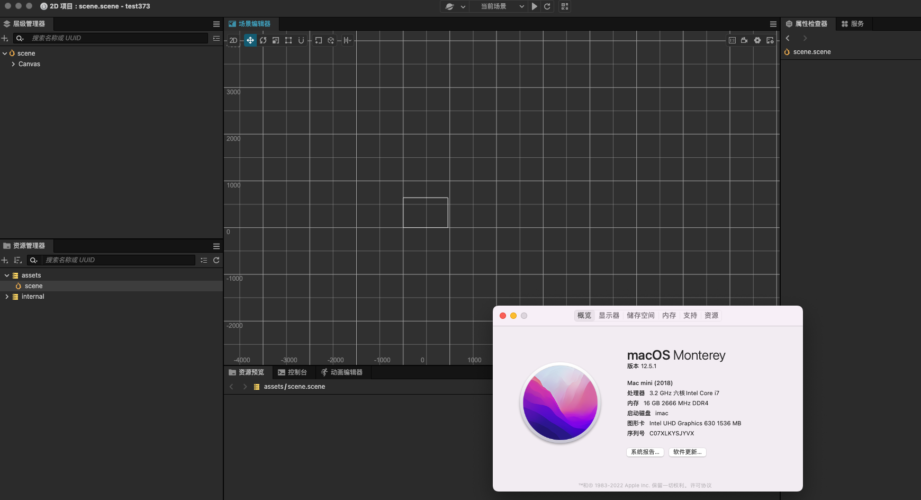Select the 内存 tab in About This Mac

(x=669, y=316)
